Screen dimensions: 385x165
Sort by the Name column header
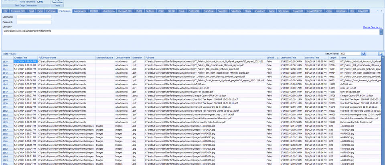360,58
